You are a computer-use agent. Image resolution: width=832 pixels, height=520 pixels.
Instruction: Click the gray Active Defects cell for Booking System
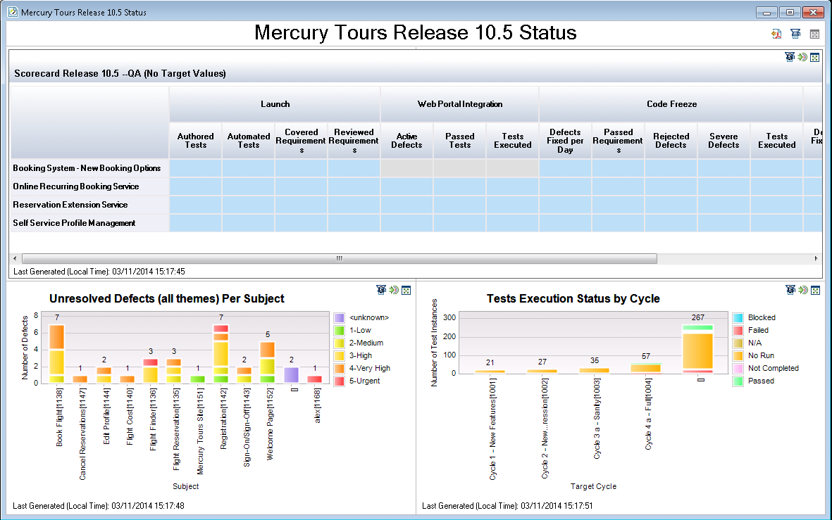407,168
